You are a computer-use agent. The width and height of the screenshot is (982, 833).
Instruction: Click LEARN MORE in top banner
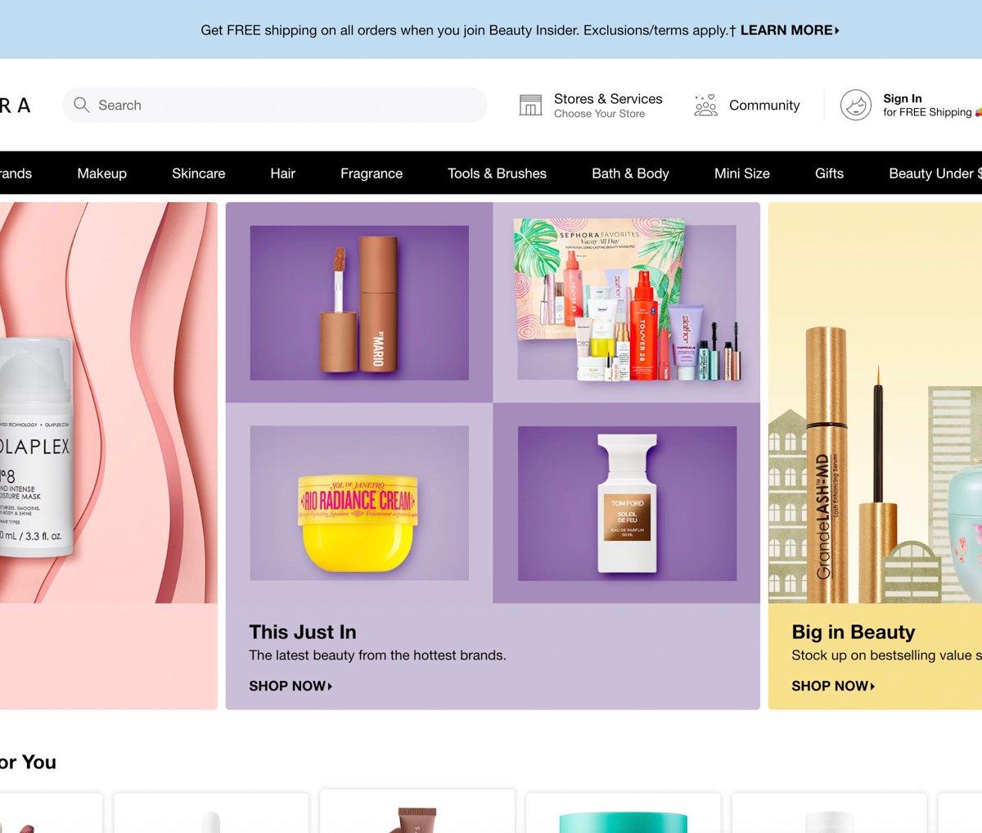pyautogui.click(x=790, y=30)
